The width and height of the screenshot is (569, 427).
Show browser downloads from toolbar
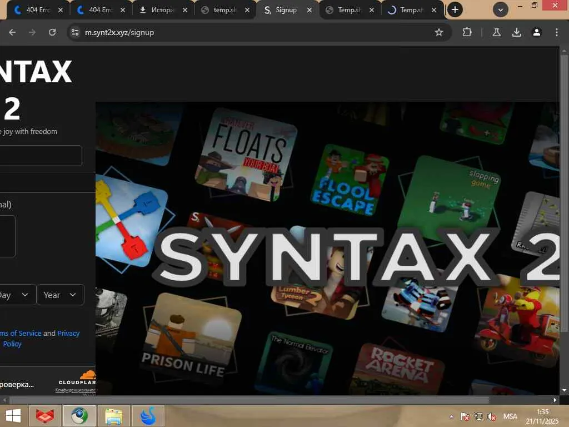(x=517, y=32)
